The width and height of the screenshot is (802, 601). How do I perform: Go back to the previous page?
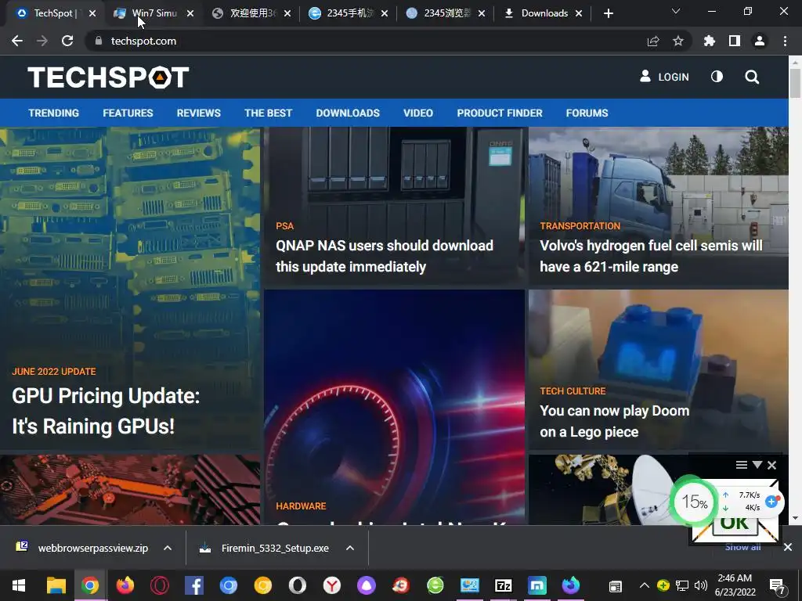coord(17,41)
